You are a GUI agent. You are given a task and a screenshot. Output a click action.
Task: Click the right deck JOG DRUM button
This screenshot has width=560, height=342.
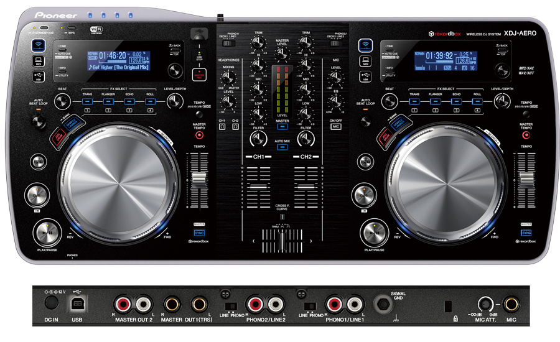click(385, 137)
